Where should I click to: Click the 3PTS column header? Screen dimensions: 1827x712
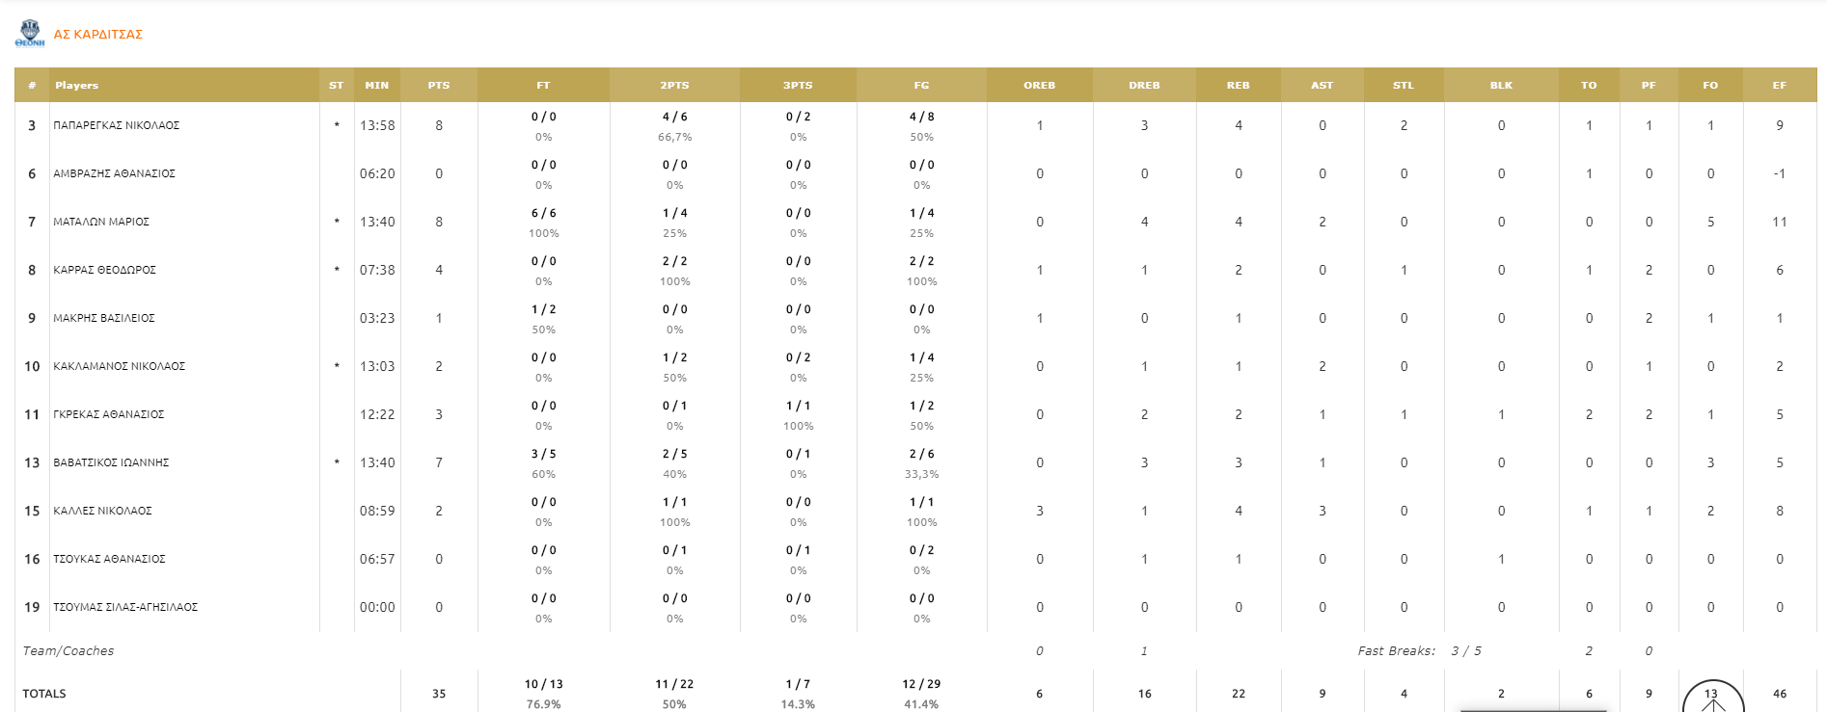(x=798, y=86)
